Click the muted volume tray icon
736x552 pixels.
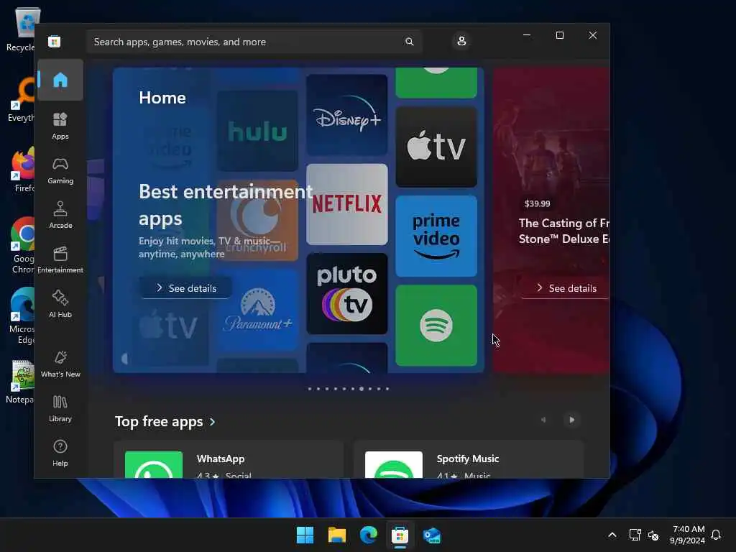653,535
